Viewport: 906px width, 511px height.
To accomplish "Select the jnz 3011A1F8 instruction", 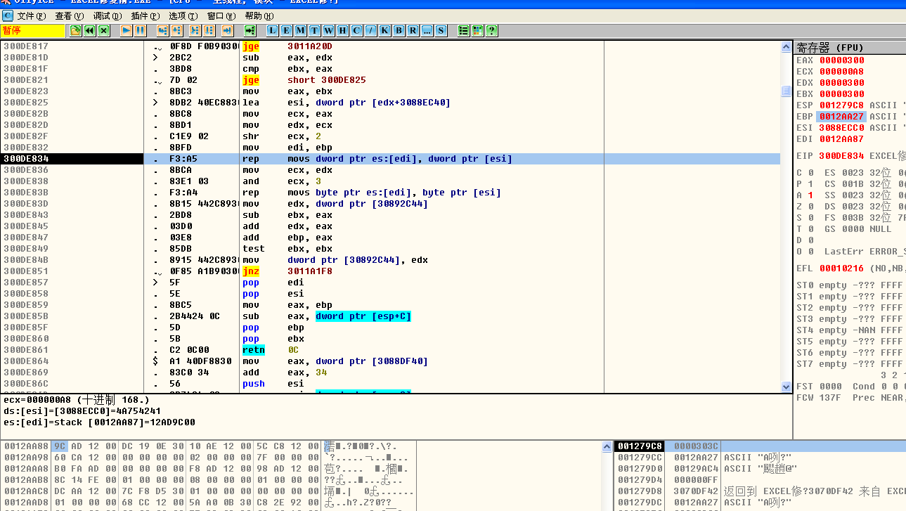I will click(287, 271).
